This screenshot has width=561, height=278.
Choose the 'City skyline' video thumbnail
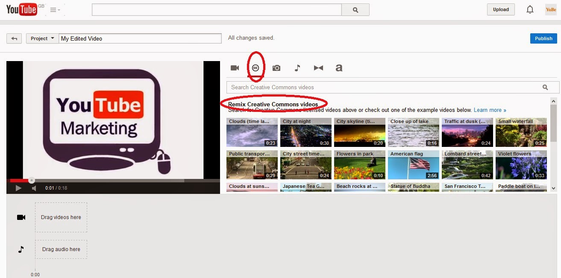pyautogui.click(x=360, y=132)
